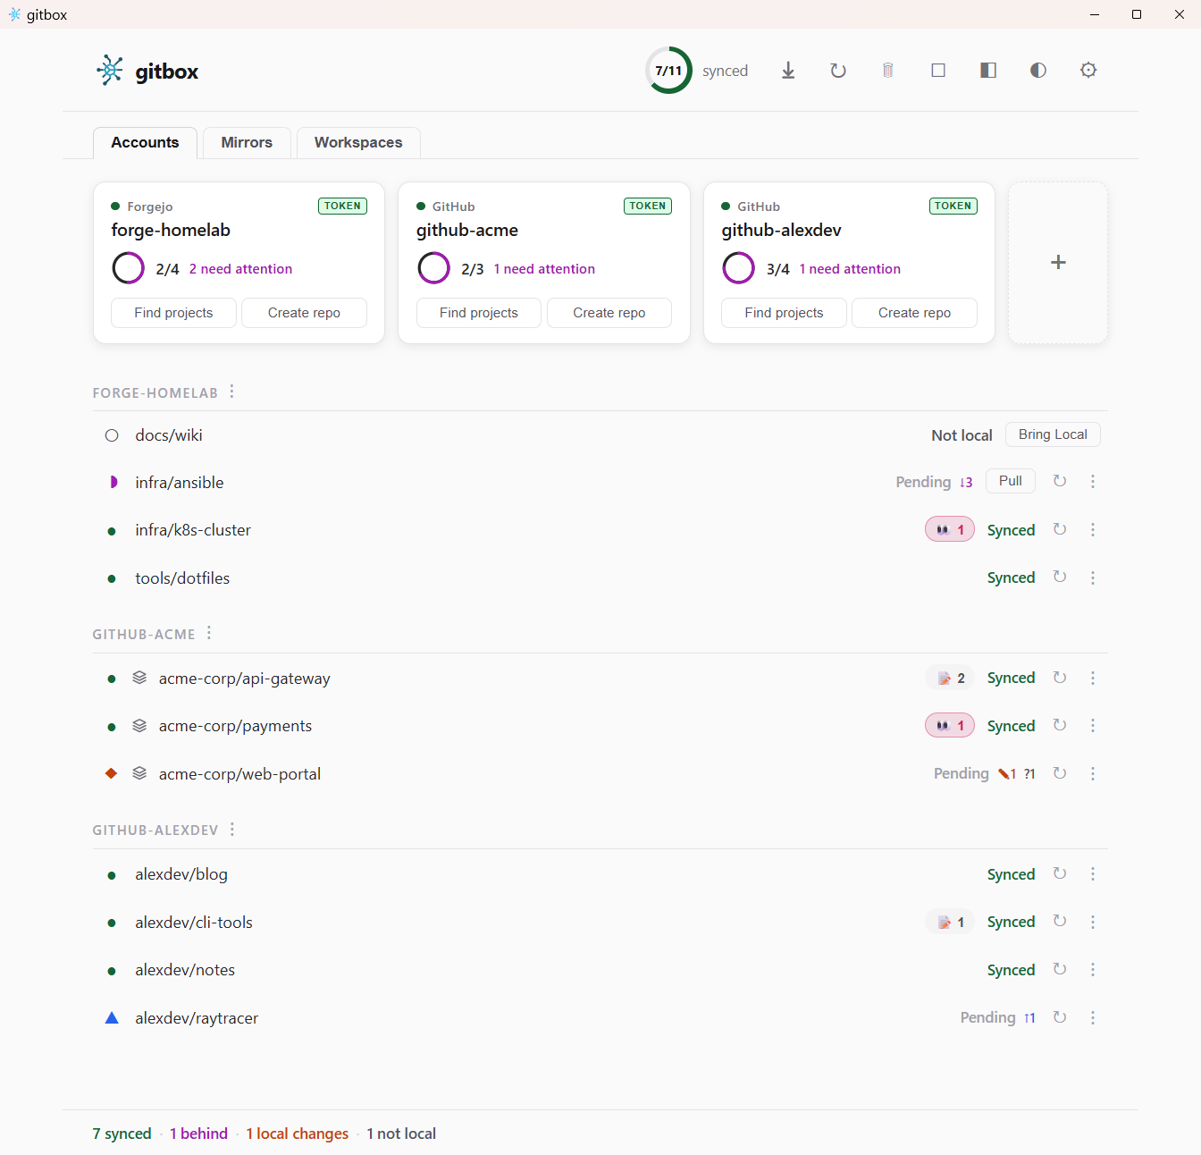
Task: Open the more-options menu for acme-corp/payments
Action: 1093,726
